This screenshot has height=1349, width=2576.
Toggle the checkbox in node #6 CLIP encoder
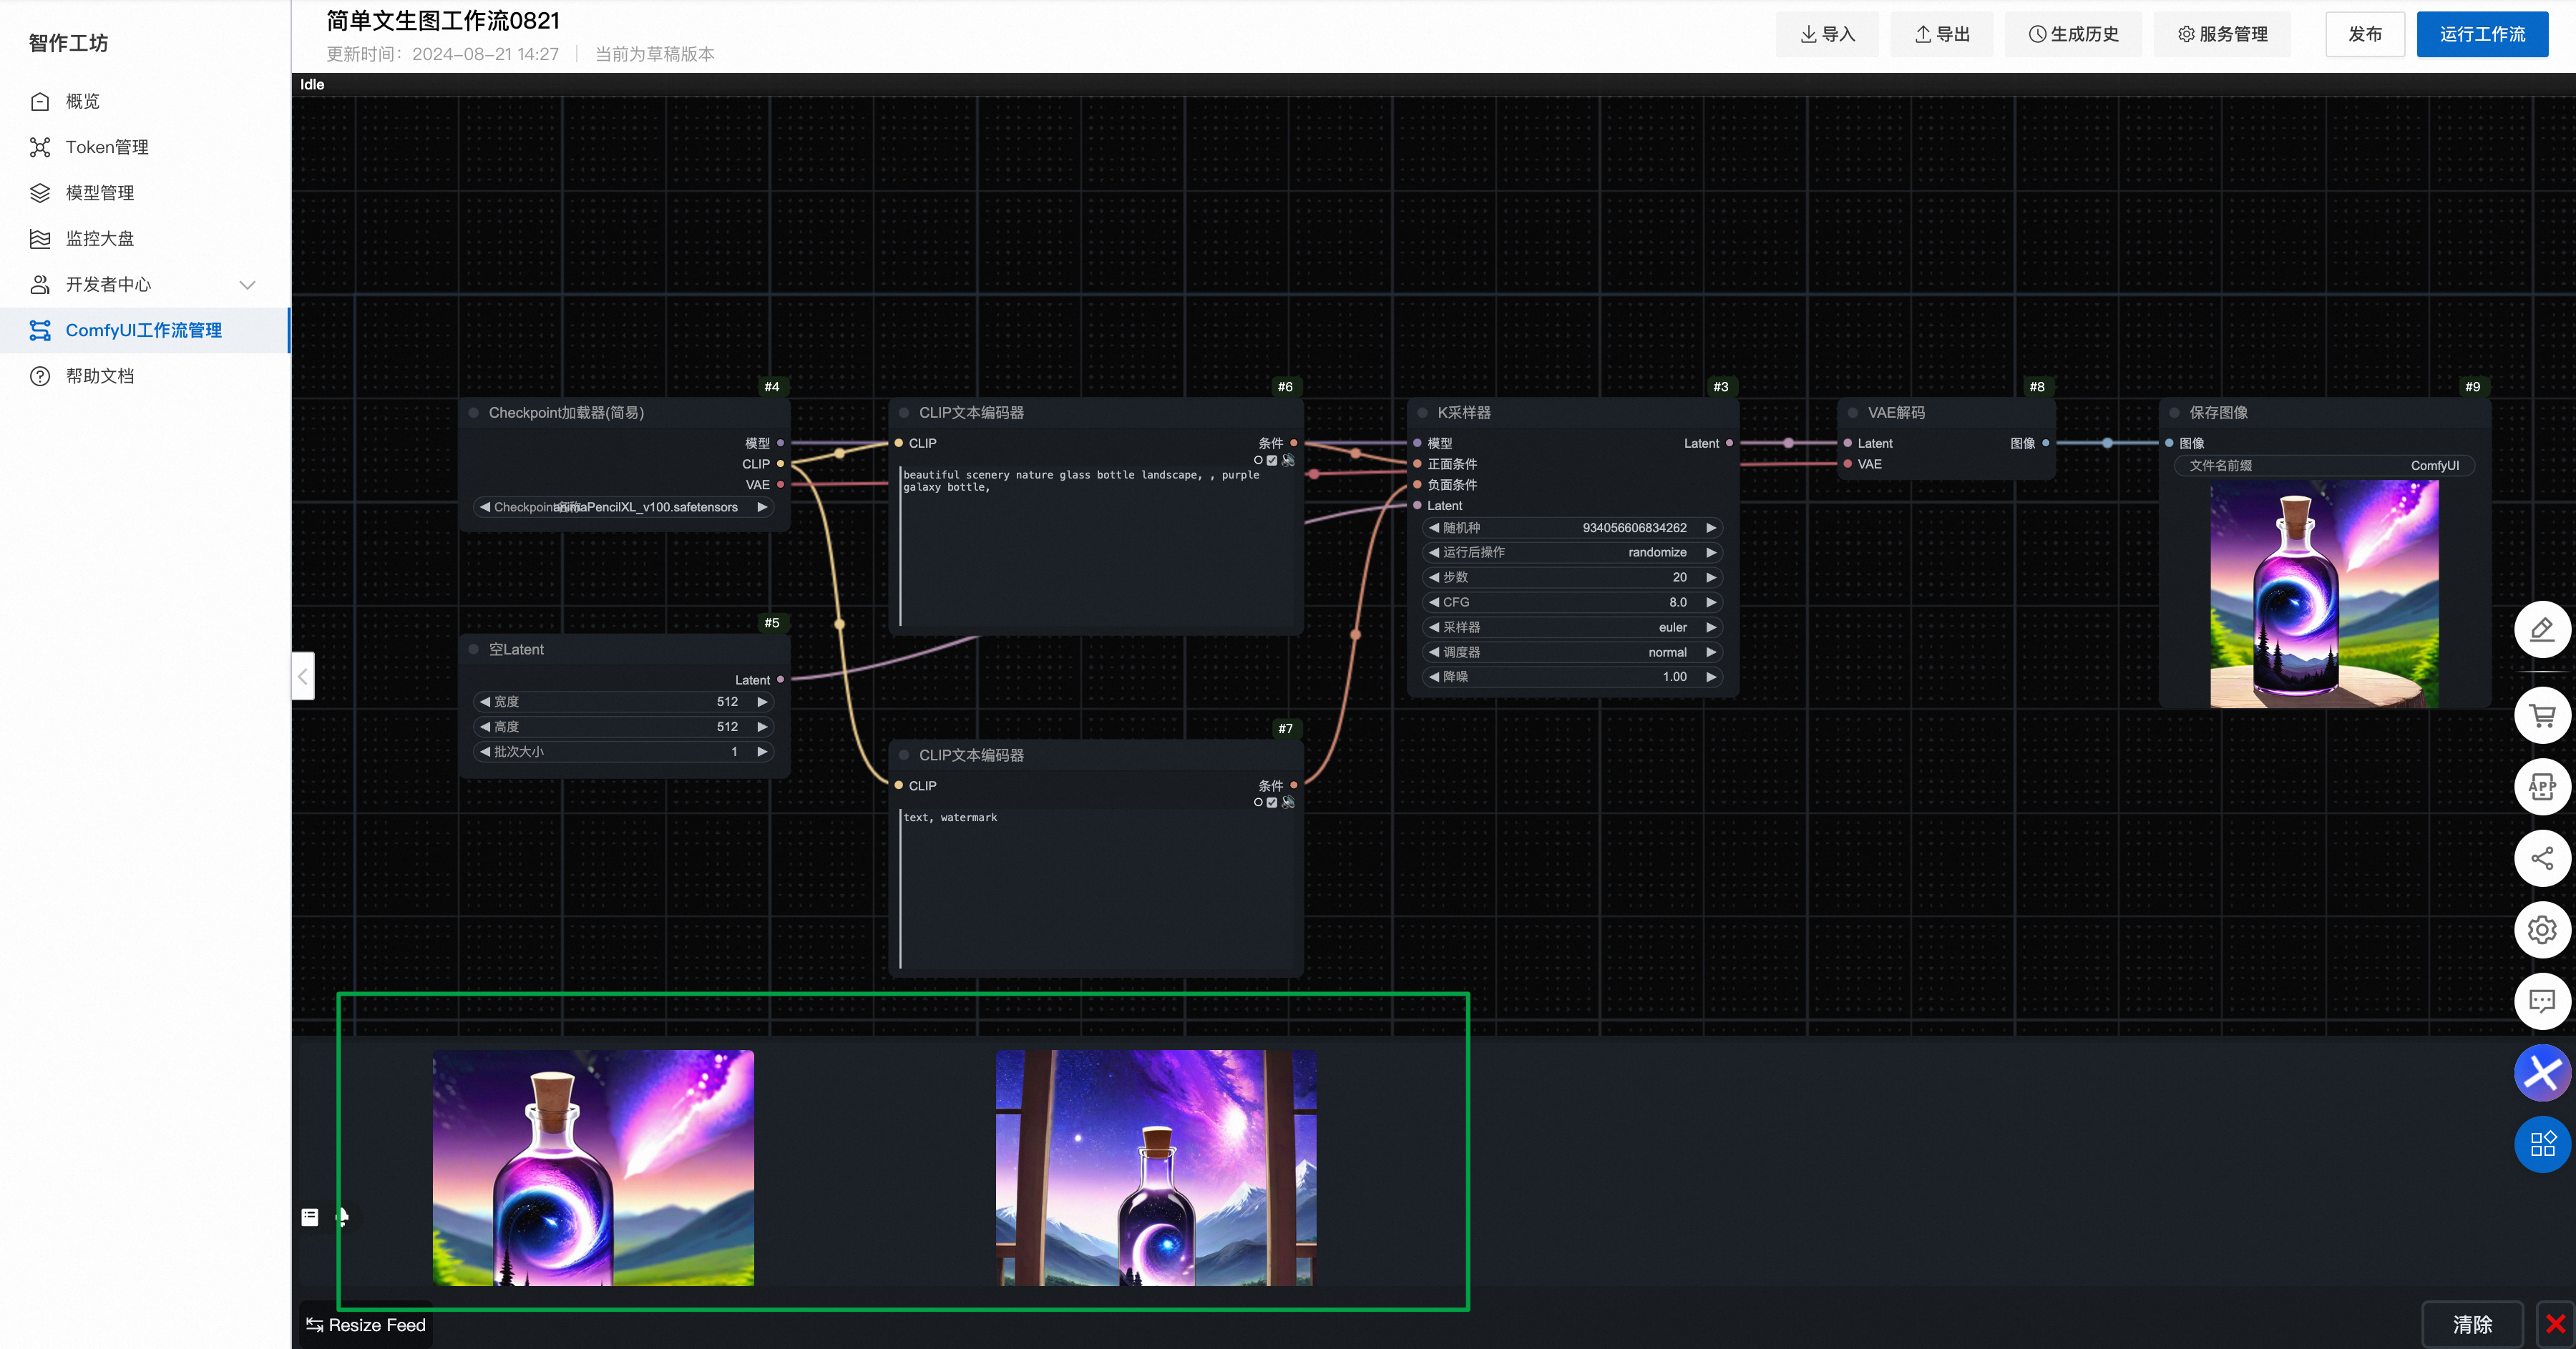[x=1272, y=461]
